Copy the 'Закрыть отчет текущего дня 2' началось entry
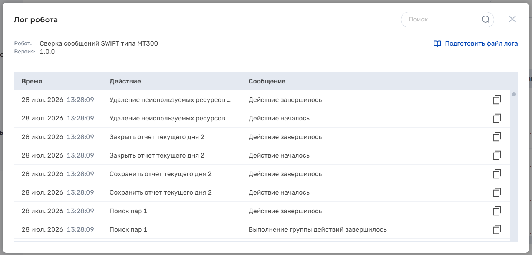The image size is (532, 255). (x=497, y=155)
